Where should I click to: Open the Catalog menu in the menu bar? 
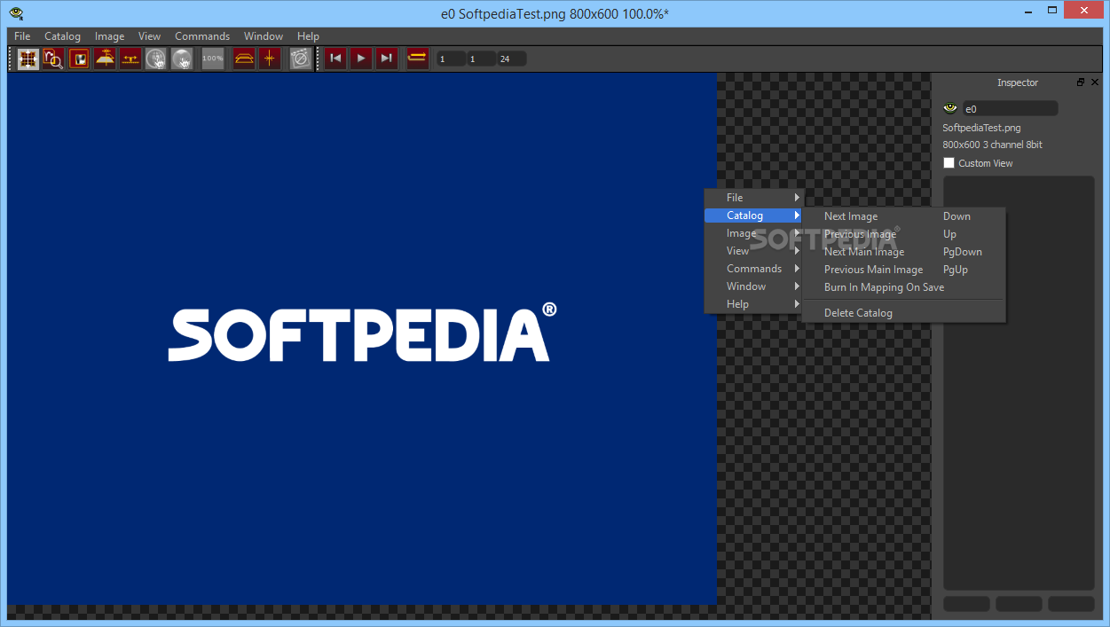pyautogui.click(x=62, y=36)
